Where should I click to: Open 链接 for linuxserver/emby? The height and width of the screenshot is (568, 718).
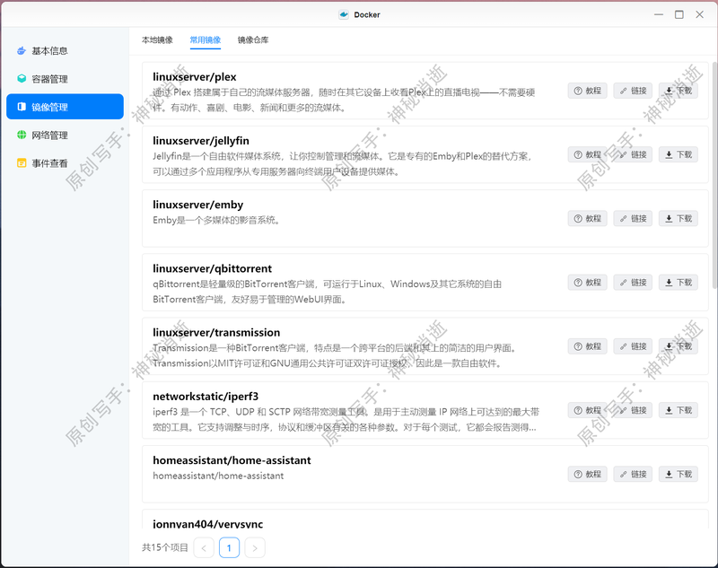[633, 218]
